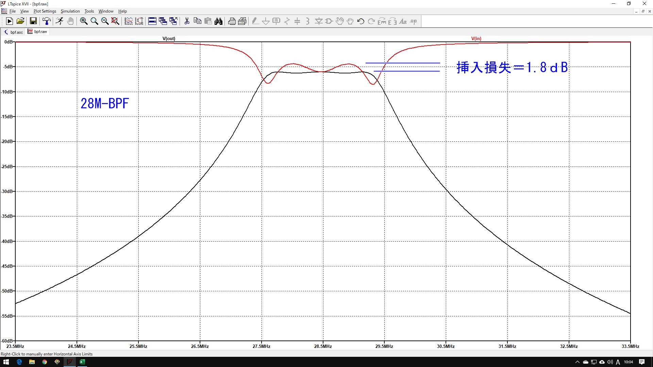653x367 pixels.
Task: Click the Zoom to fit icon
Action: click(115, 21)
